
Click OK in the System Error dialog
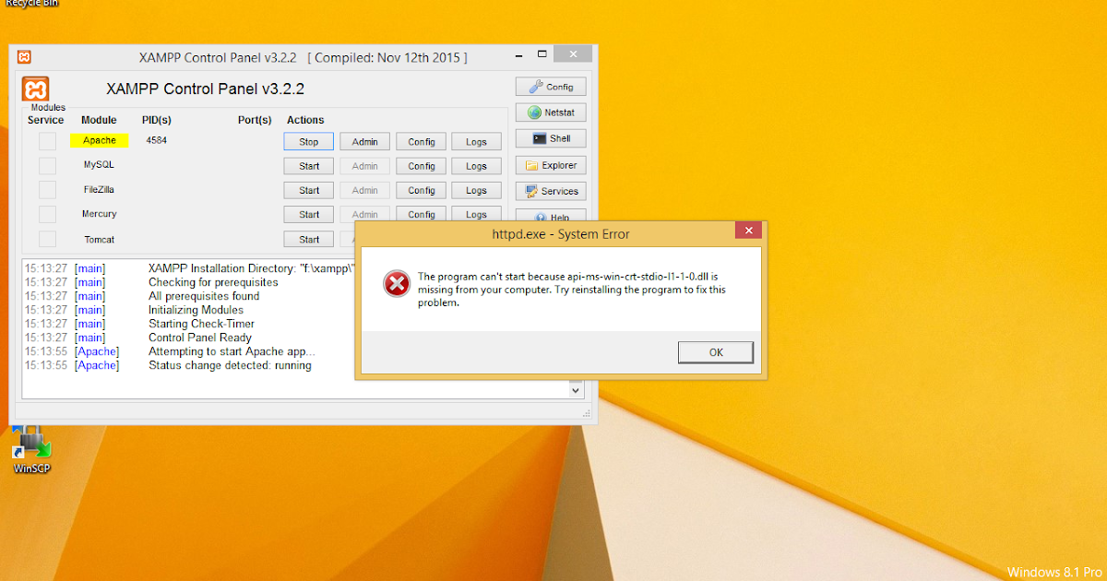tap(716, 352)
